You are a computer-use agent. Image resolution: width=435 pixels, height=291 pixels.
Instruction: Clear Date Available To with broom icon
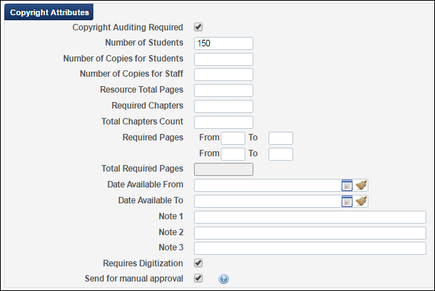361,201
